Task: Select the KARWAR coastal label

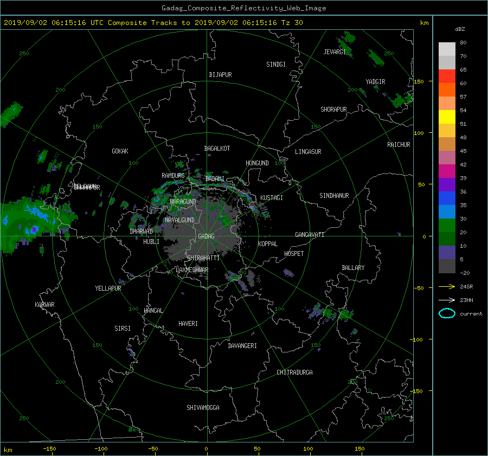Action: [44, 305]
